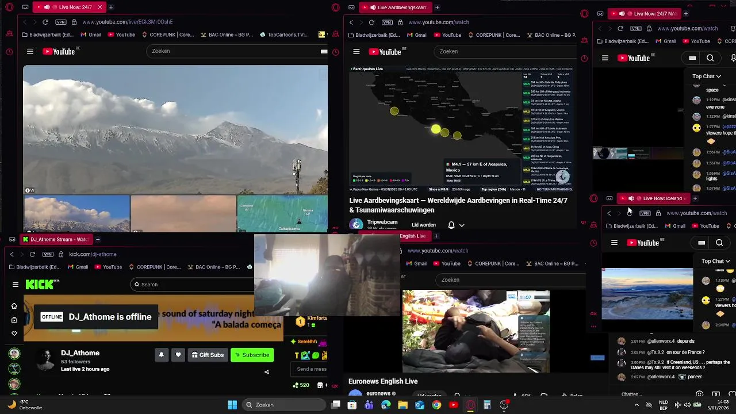Click YouTube logo in top-left window
This screenshot has width=736, height=414.
pos(59,51)
